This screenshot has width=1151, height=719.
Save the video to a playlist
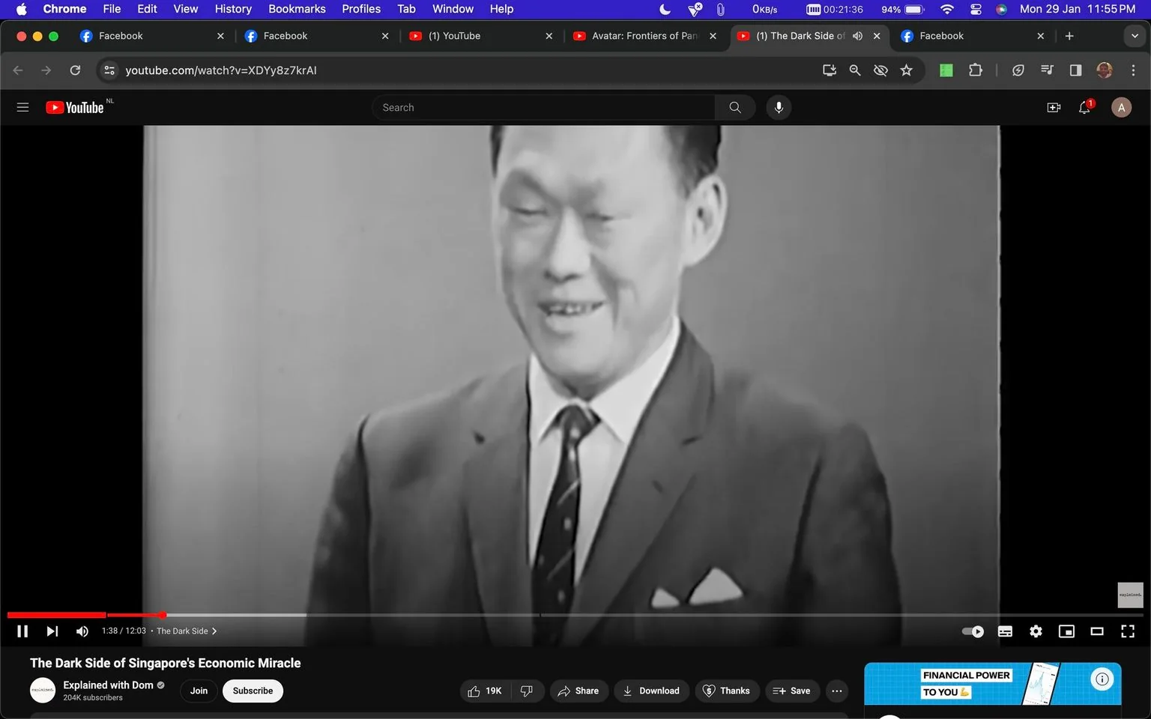tap(792, 691)
